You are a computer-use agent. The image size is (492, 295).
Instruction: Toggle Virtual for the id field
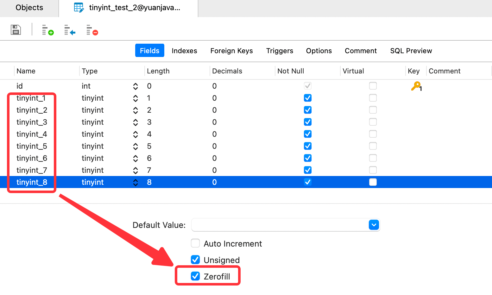click(x=373, y=86)
